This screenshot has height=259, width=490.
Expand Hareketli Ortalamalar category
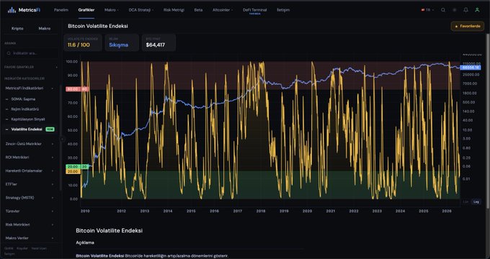[x=30, y=171]
